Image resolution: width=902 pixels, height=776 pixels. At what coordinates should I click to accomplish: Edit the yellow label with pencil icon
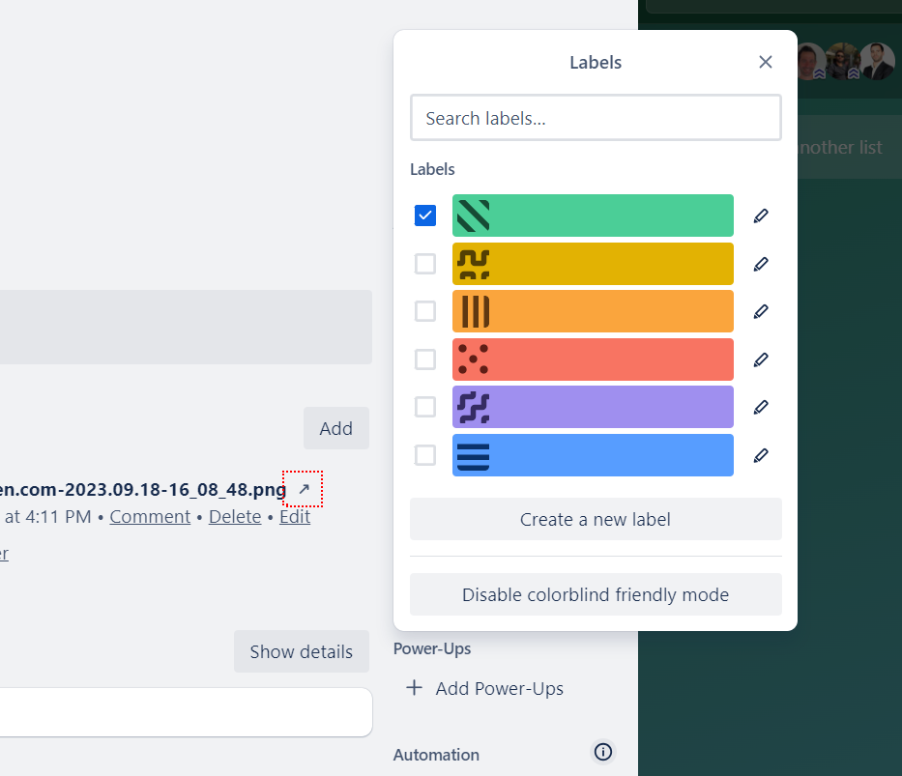click(761, 264)
